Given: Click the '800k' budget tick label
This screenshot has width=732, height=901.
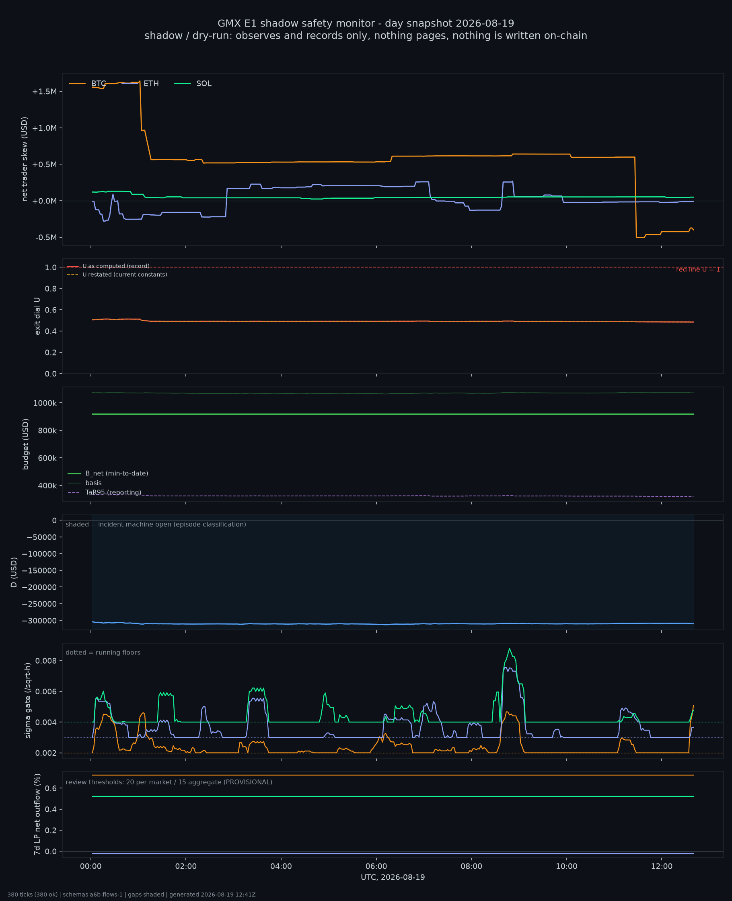Looking at the screenshot, I should [x=47, y=430].
